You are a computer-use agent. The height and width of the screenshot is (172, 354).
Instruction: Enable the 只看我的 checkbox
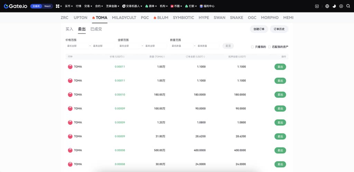tap(252, 47)
